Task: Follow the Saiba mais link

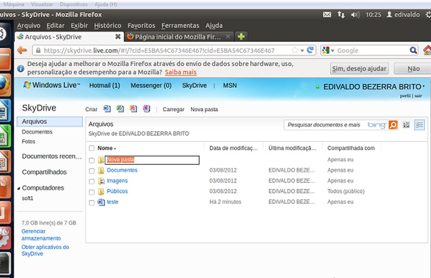Action: tap(180, 72)
